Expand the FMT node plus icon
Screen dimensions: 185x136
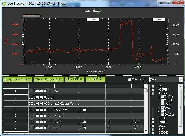[153, 126]
